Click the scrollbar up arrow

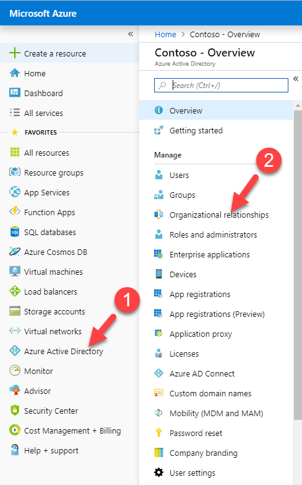(x=298, y=106)
